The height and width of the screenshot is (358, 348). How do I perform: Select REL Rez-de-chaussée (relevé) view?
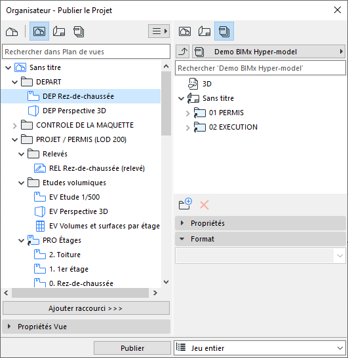click(x=97, y=168)
